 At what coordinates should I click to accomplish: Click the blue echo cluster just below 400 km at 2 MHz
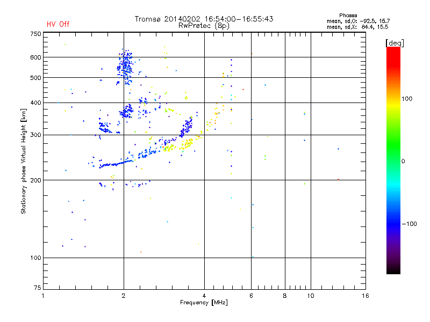click(126, 111)
